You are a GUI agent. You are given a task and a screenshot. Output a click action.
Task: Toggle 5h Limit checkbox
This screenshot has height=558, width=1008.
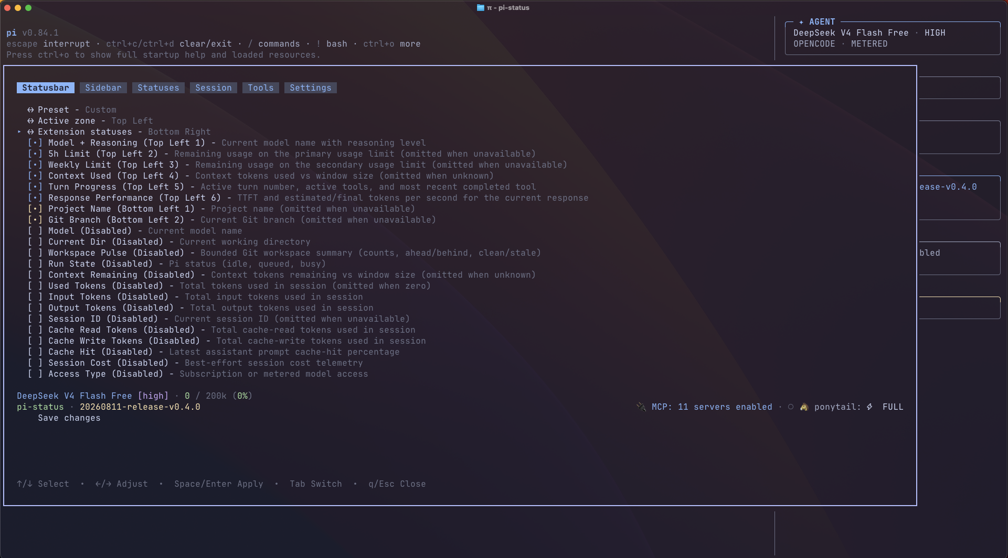click(35, 154)
